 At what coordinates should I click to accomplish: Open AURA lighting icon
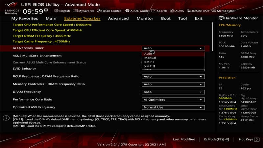point(172,11)
